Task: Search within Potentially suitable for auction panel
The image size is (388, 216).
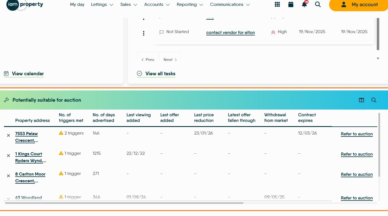Action: click(x=374, y=100)
